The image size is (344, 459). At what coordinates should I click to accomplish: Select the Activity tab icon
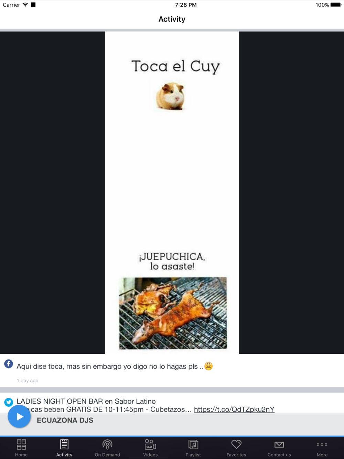pos(64,444)
